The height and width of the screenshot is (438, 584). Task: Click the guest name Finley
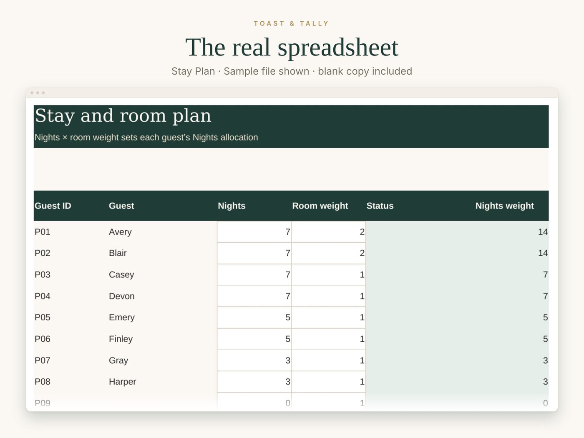click(121, 339)
